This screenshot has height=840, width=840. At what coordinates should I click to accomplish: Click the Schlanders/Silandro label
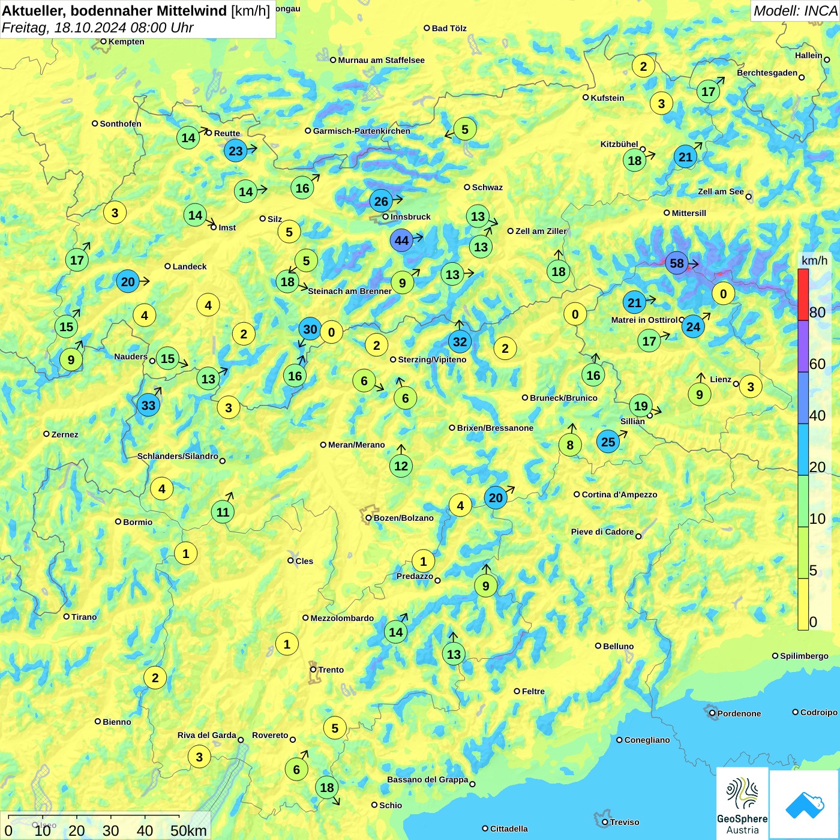178,456
